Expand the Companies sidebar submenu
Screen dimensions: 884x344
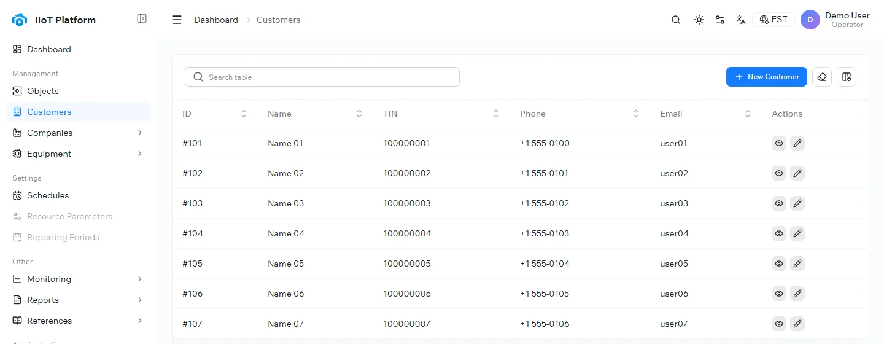pyautogui.click(x=78, y=133)
